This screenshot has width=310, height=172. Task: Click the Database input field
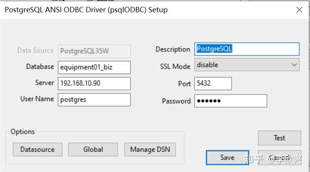coord(94,67)
